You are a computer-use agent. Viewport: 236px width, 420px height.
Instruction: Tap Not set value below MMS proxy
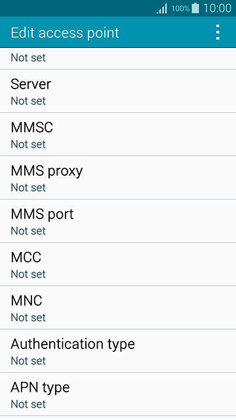(28, 188)
